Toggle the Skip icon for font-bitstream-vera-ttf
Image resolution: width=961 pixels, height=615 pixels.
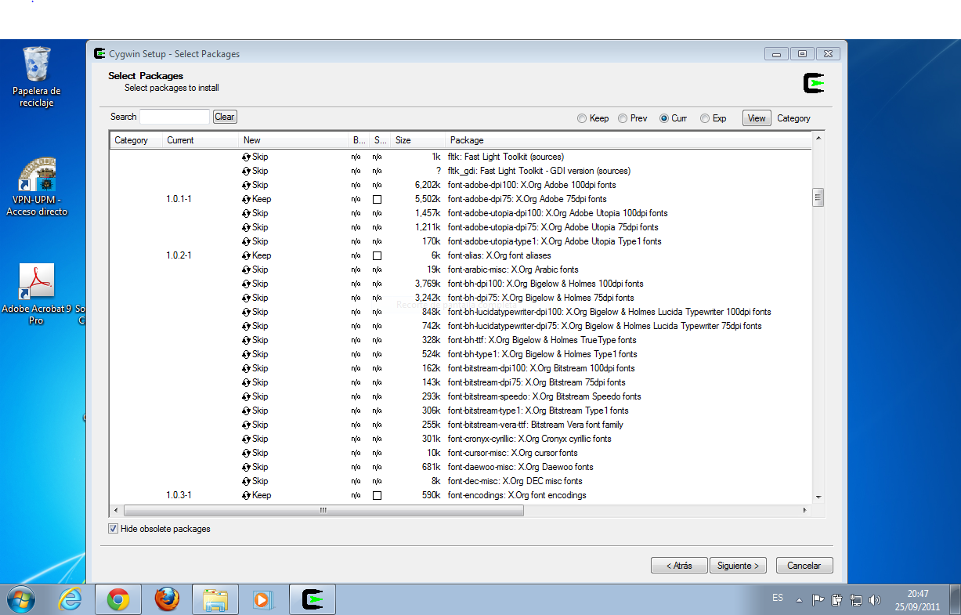pos(247,425)
